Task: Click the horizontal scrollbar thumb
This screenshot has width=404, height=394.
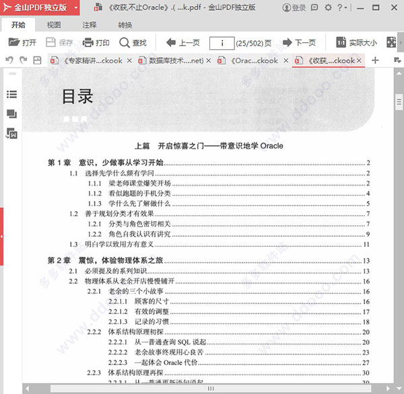Action: coord(211,389)
